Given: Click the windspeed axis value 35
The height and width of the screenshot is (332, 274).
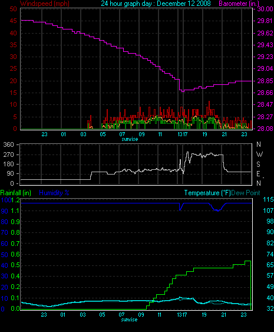Looking at the screenshot, I should tap(14, 45).
